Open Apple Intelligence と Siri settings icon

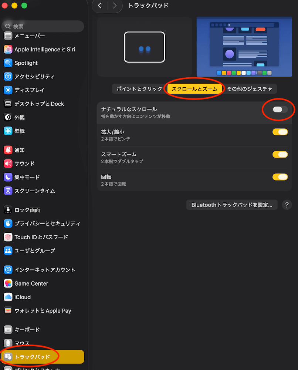click(8, 49)
